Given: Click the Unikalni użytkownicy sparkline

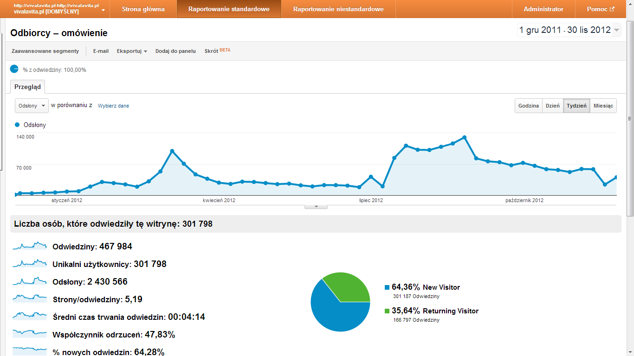Looking at the screenshot, I should click(30, 263).
